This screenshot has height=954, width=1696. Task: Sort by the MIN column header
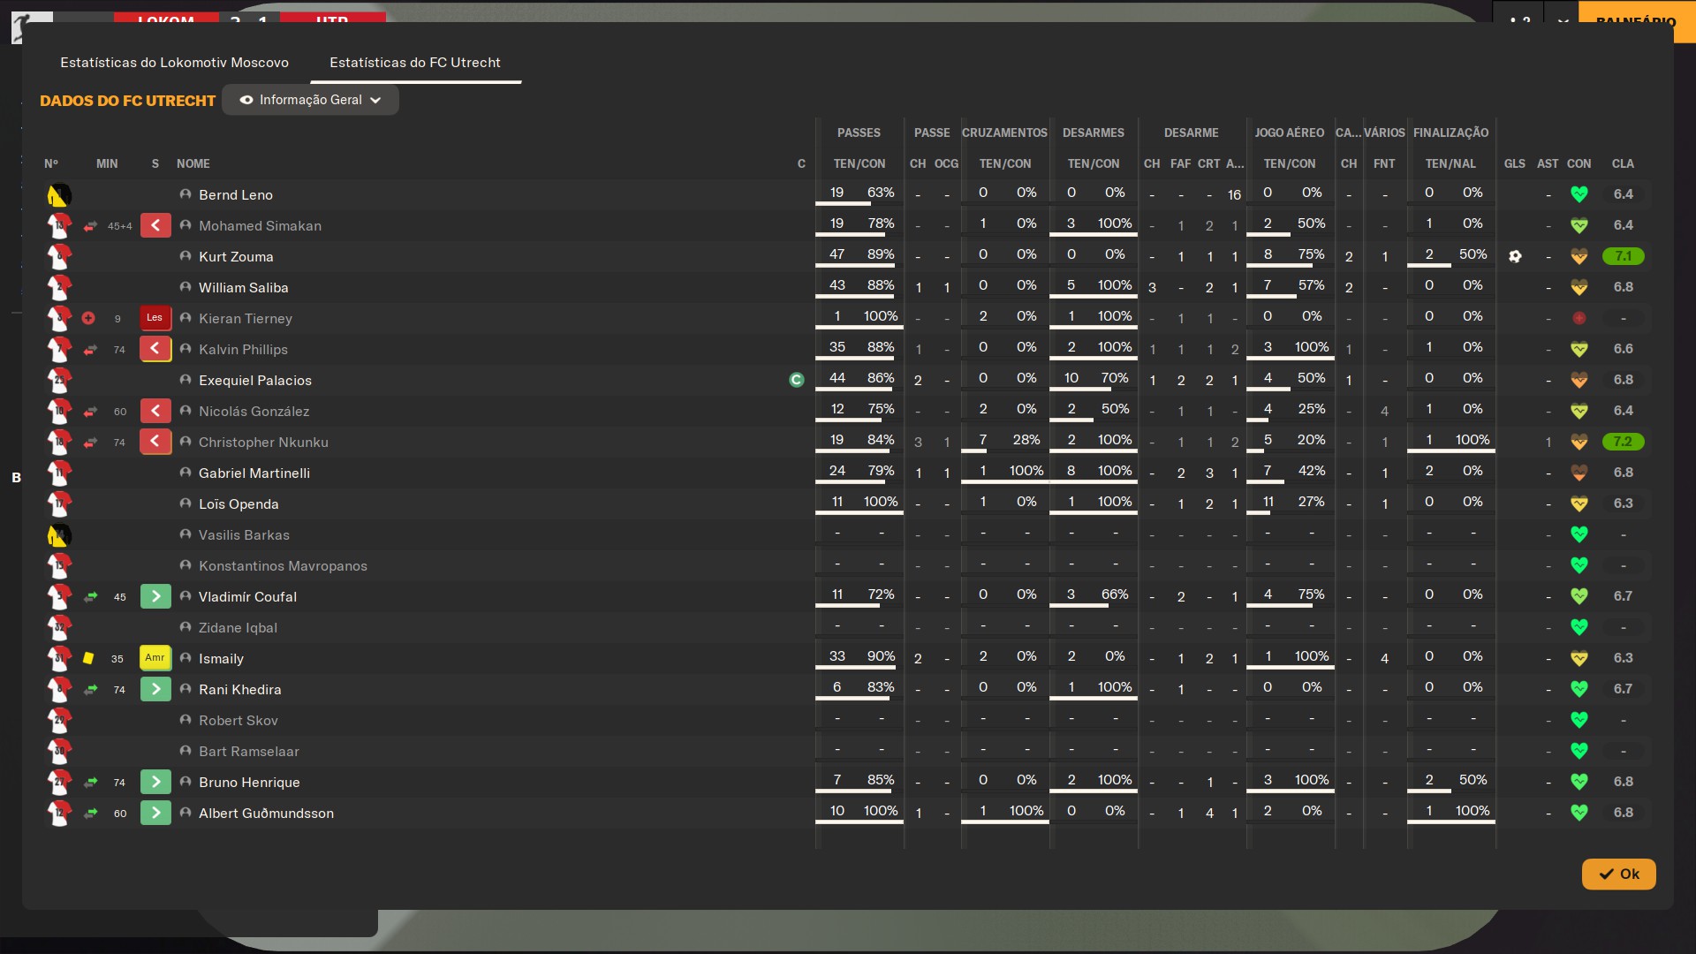107,163
